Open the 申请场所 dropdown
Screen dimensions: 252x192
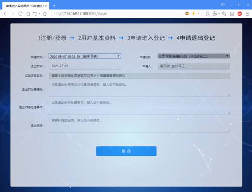tap(194, 56)
